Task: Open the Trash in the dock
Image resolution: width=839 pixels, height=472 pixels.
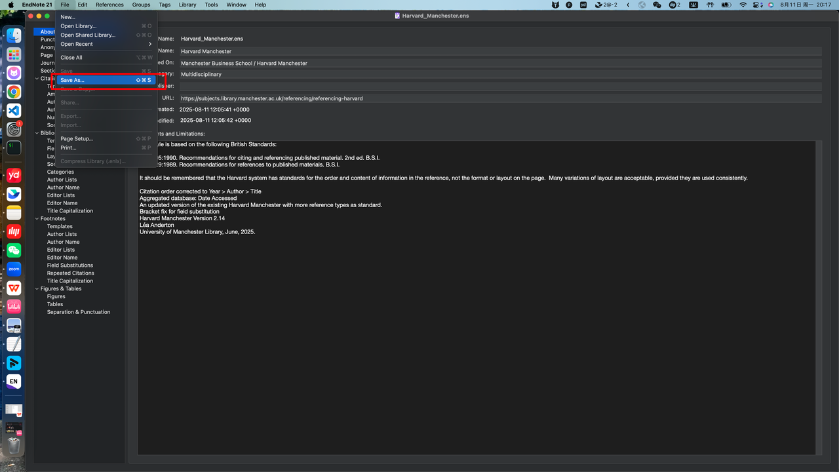Action: tap(14, 446)
